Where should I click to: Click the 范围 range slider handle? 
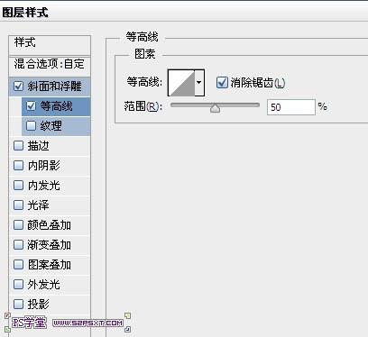pos(215,108)
